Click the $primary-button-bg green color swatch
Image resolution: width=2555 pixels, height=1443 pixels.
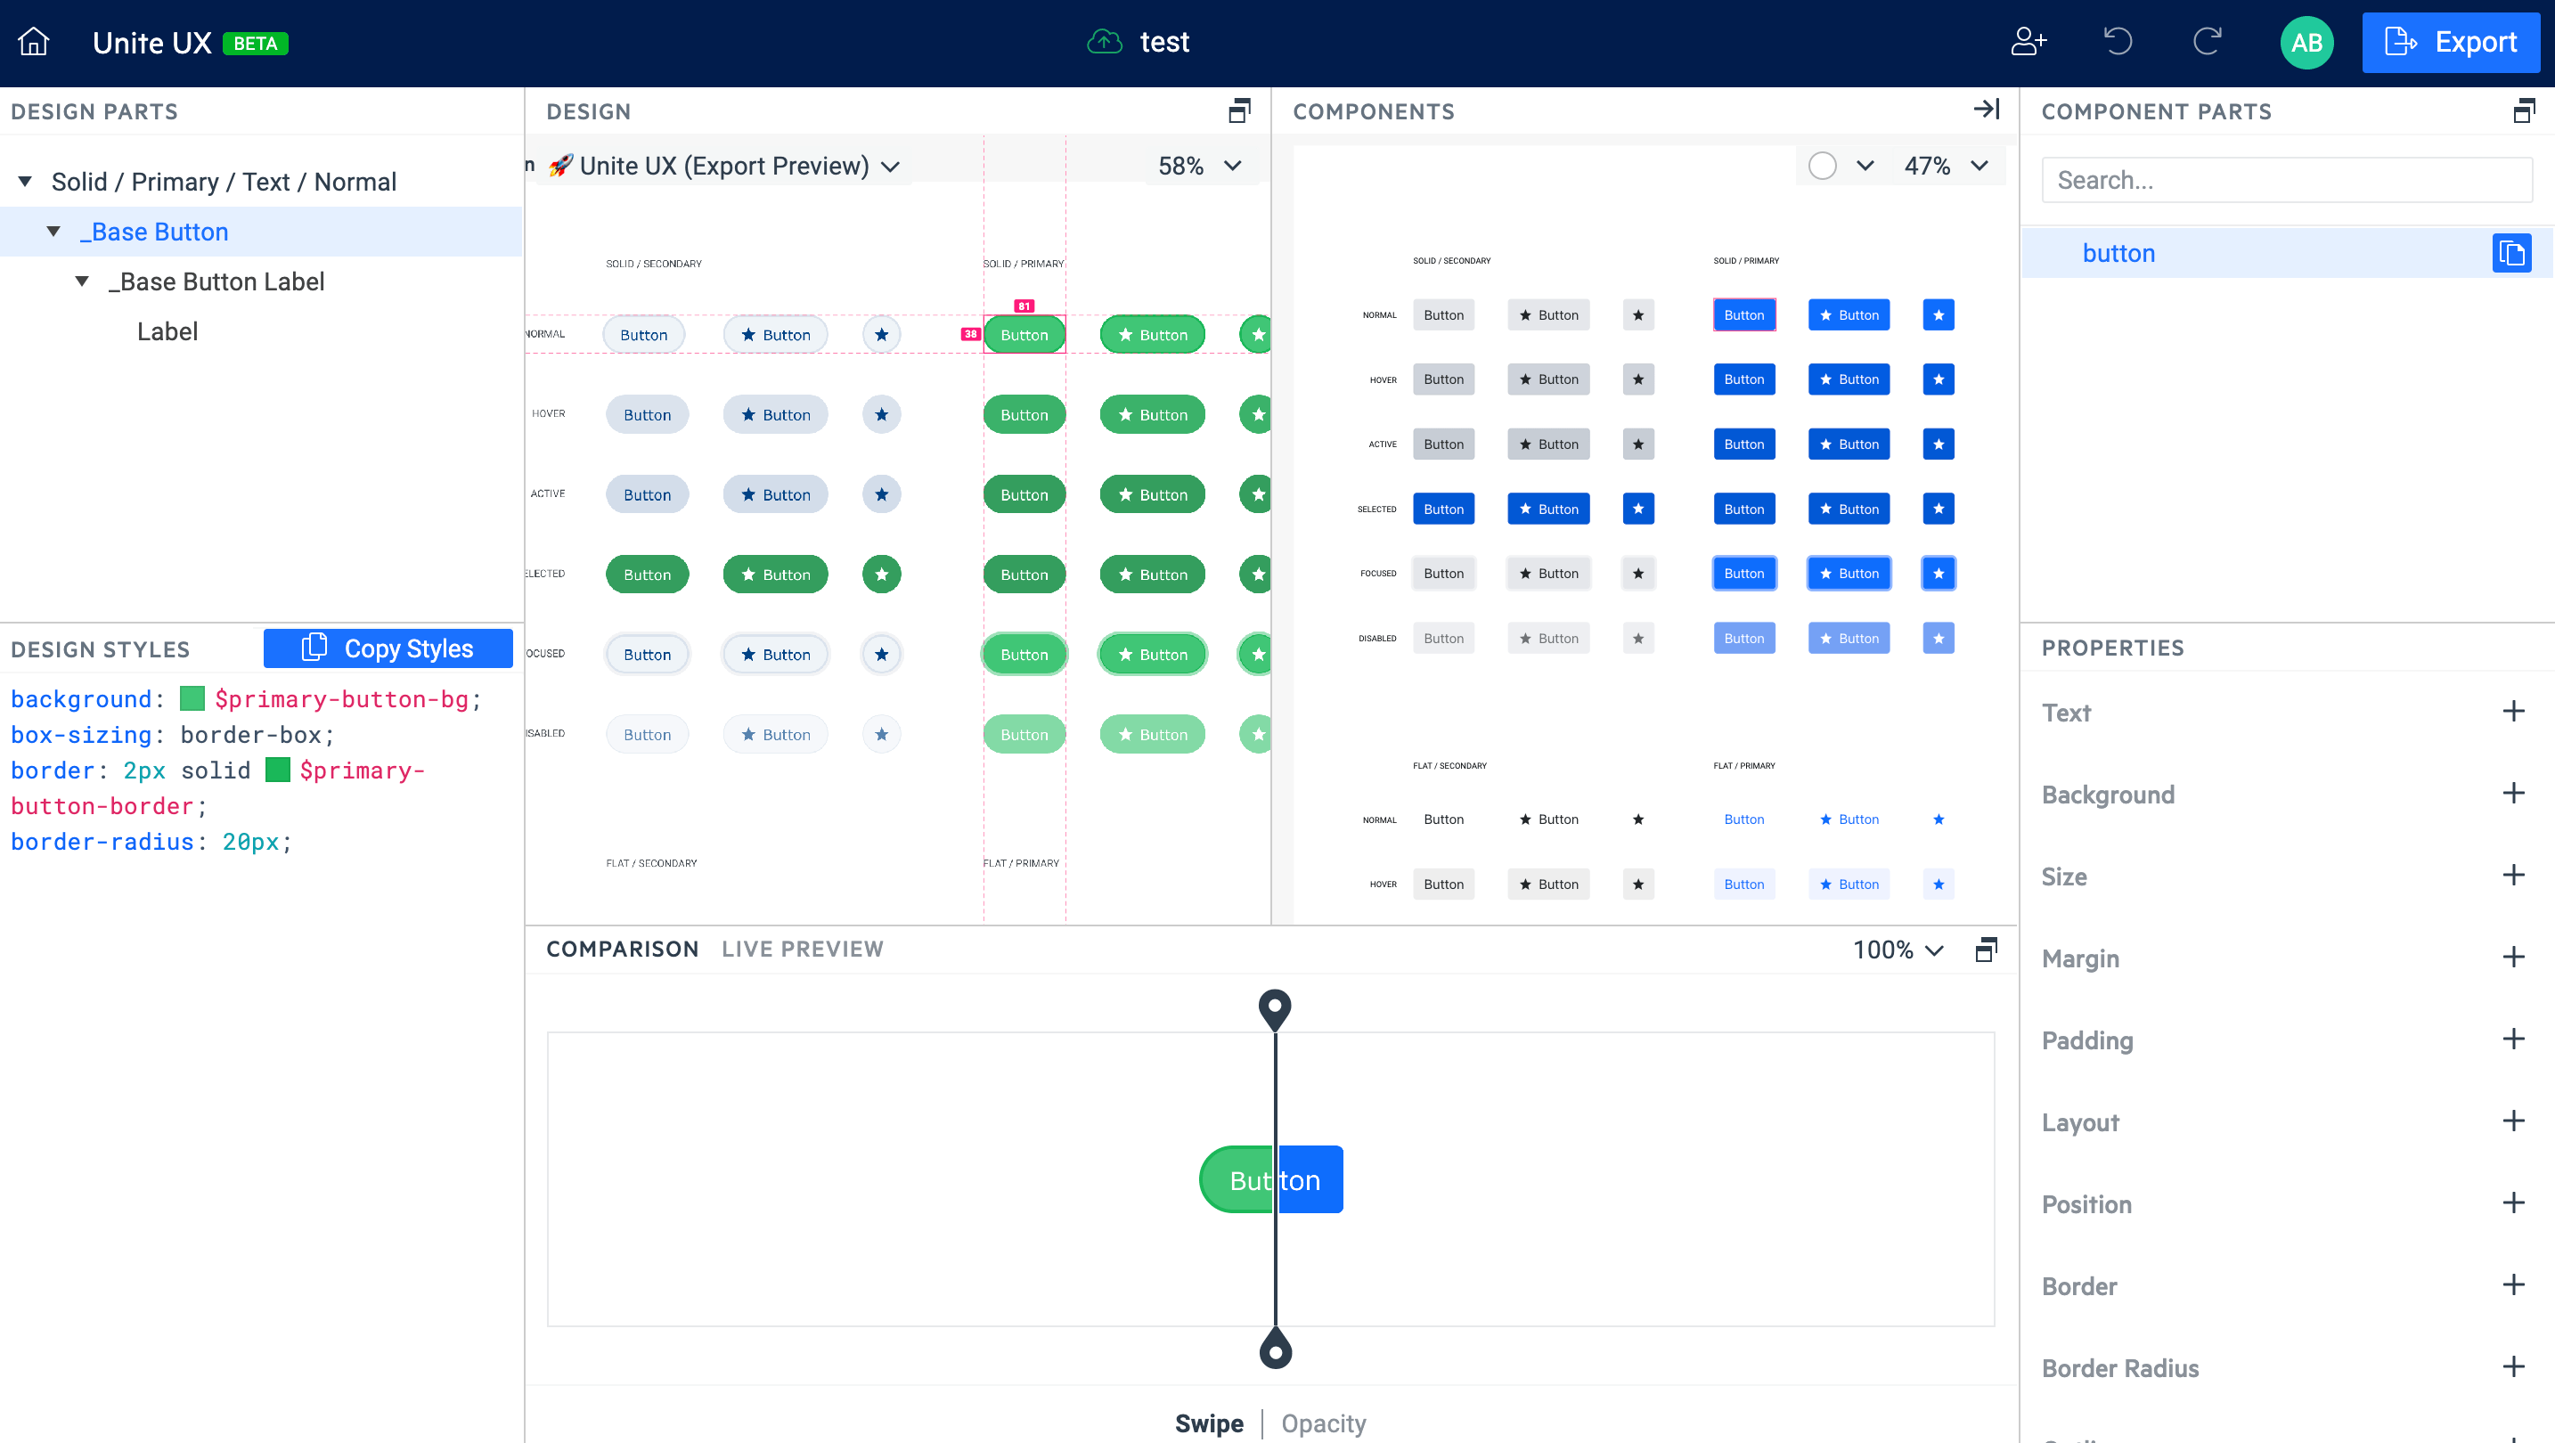192,698
